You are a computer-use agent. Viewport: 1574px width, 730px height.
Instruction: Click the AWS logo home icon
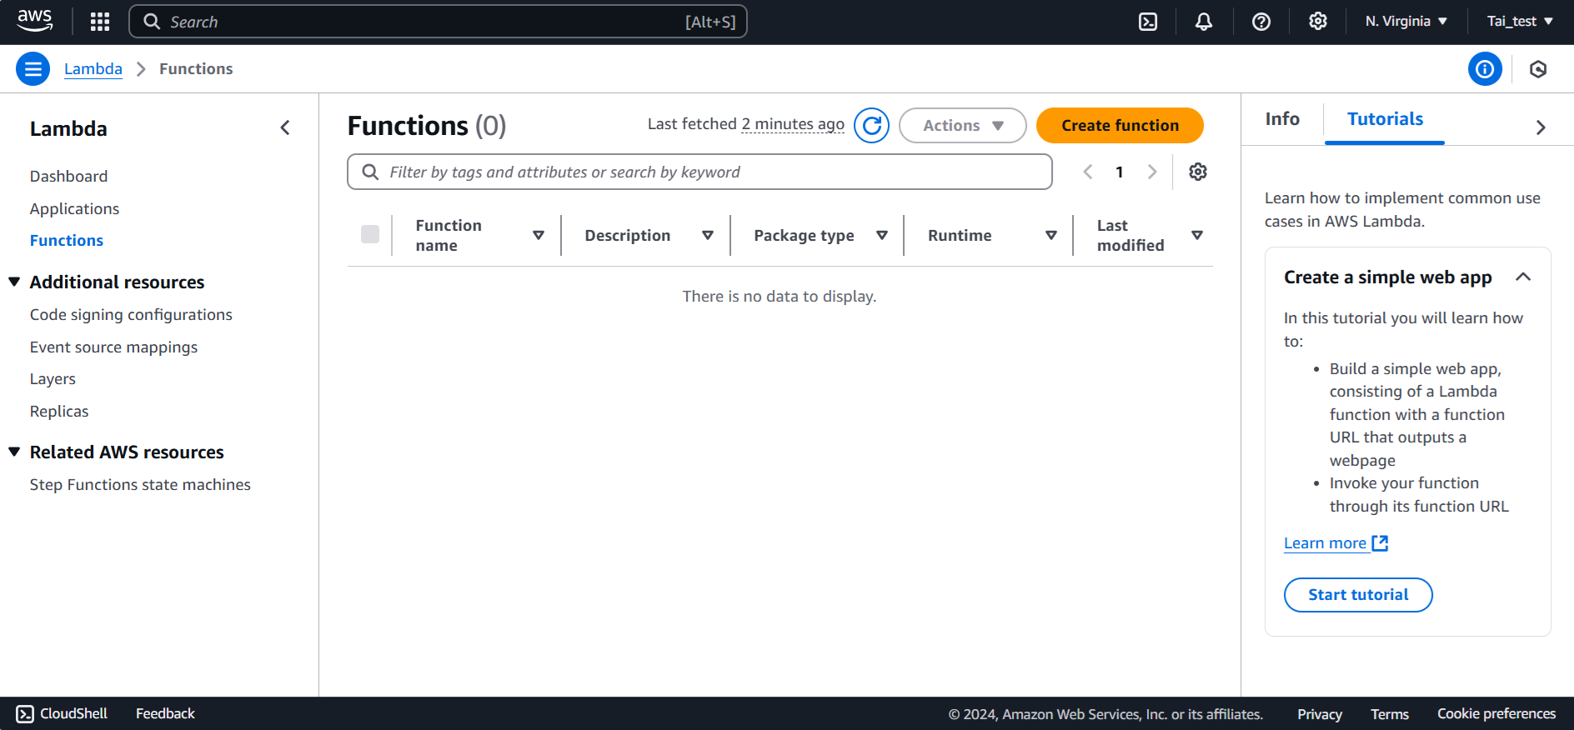pos(34,21)
